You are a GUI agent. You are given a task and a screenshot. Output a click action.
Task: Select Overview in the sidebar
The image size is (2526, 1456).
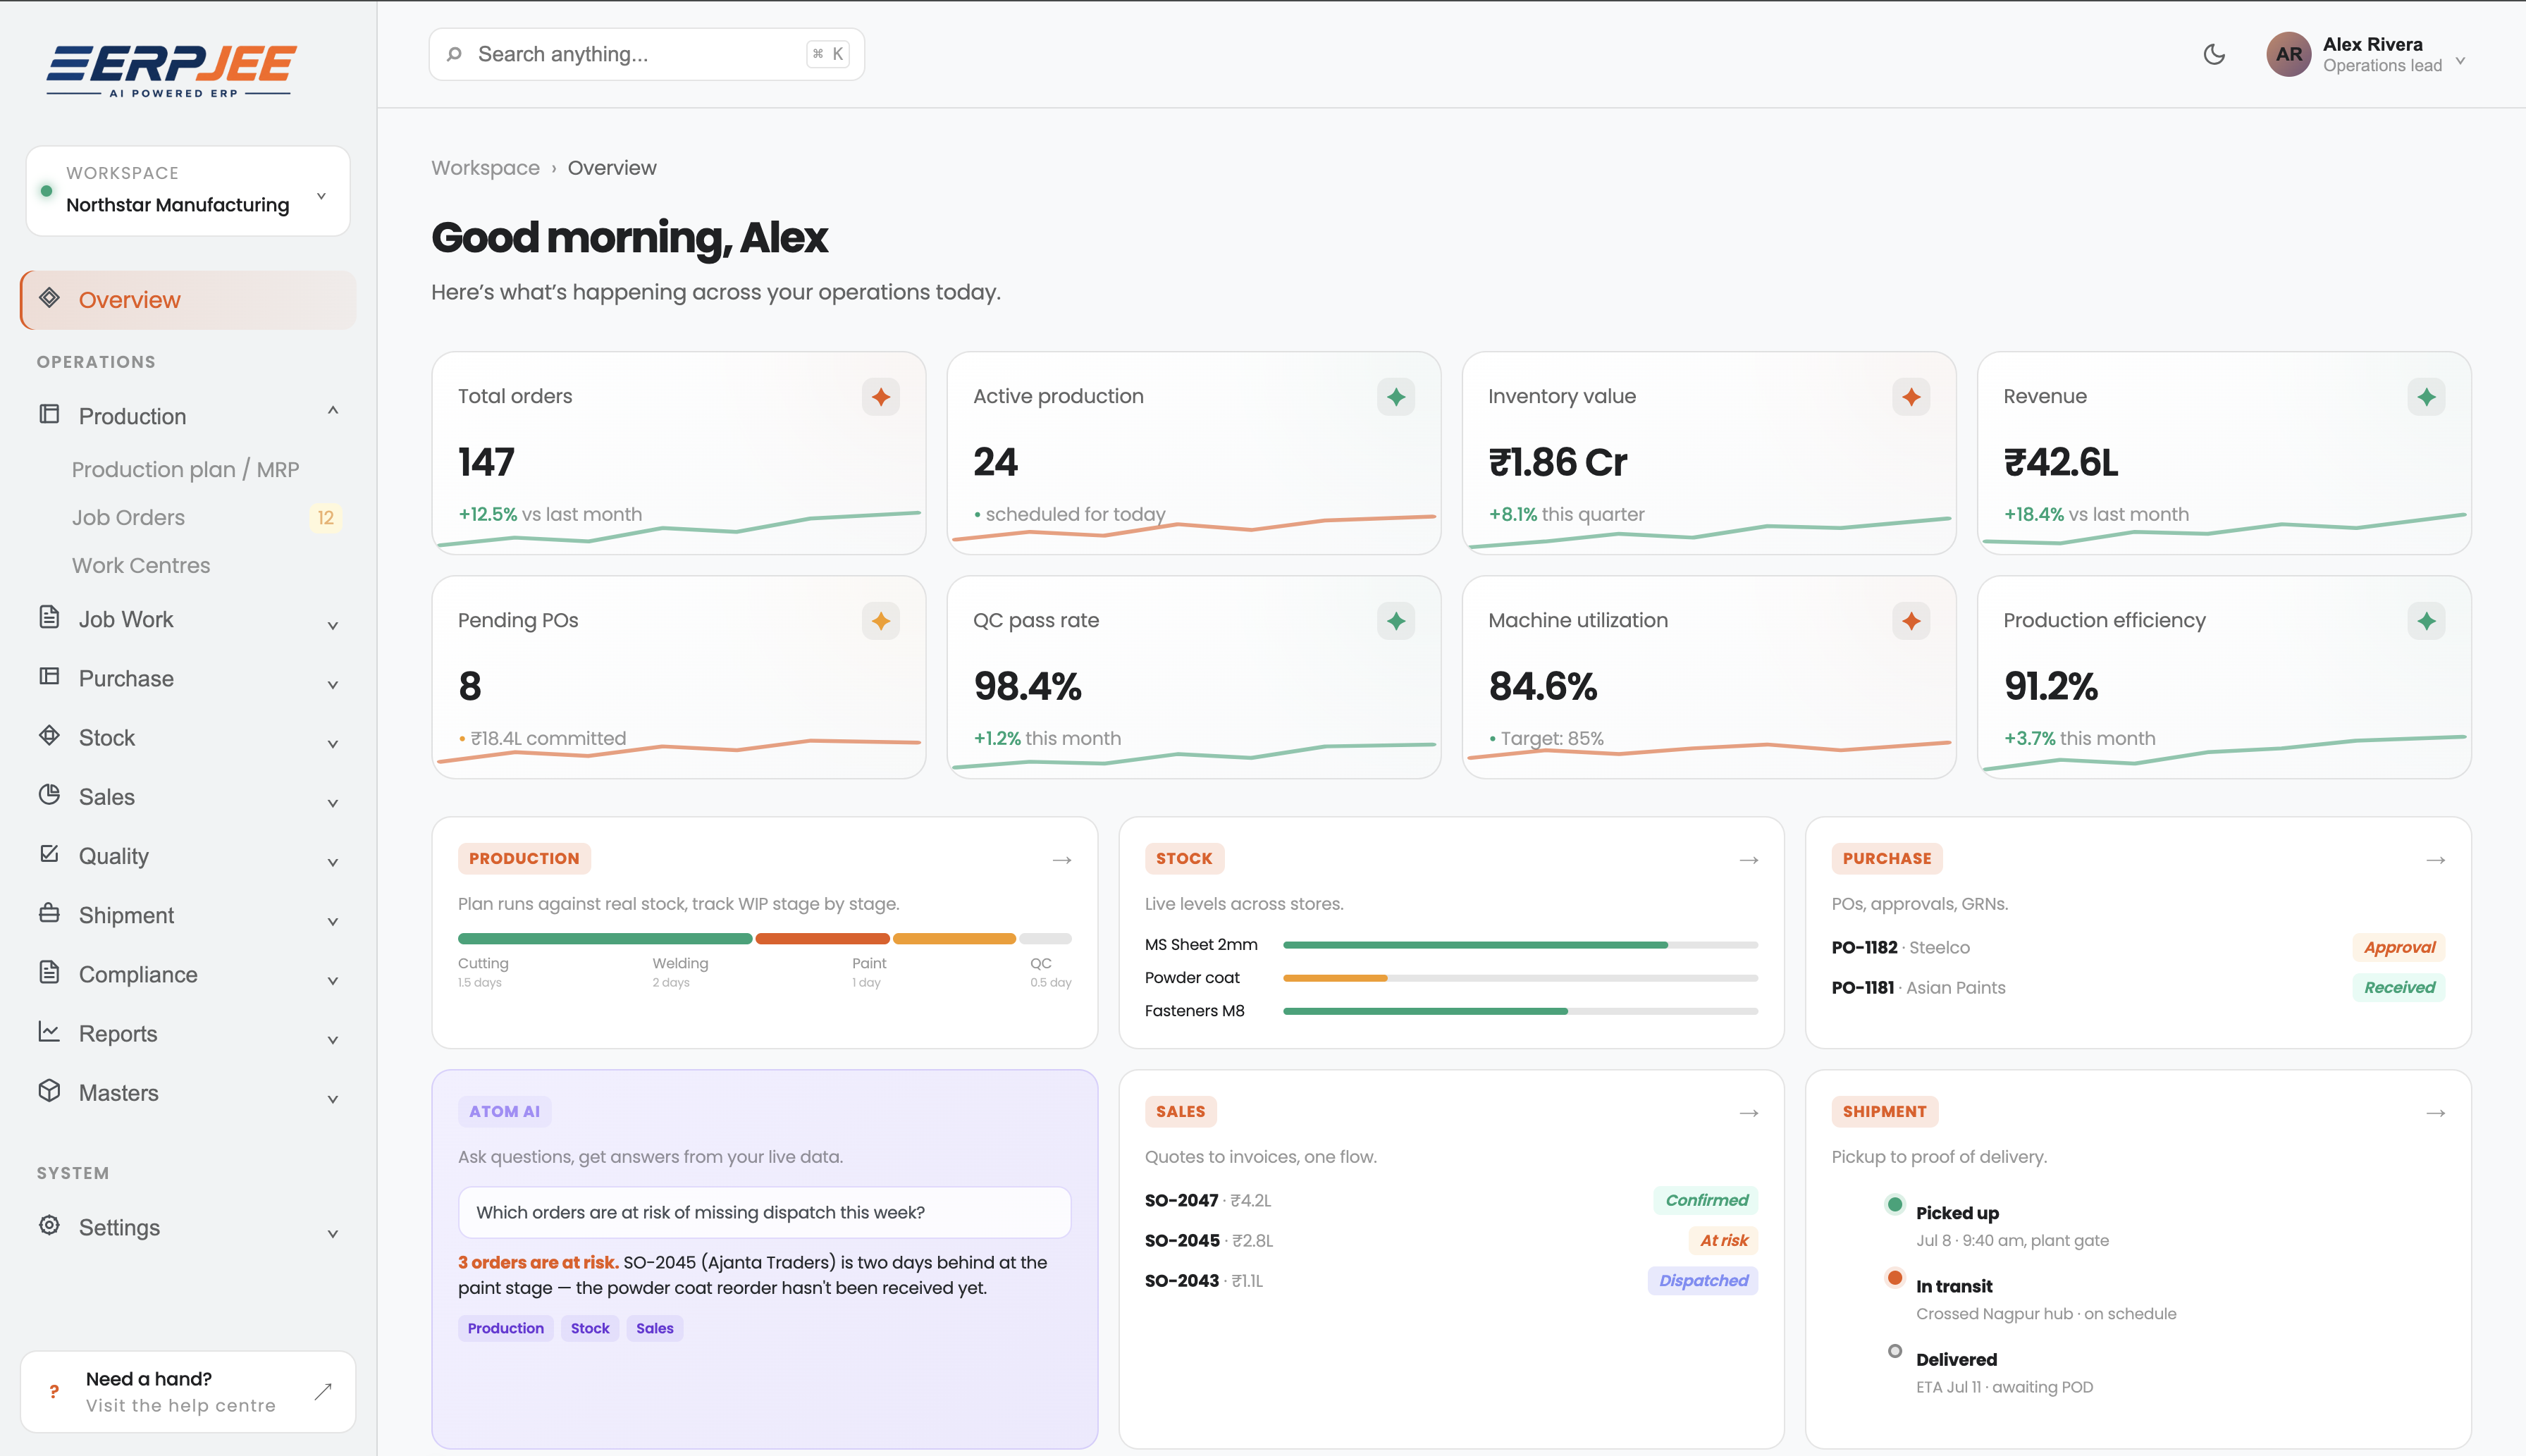pyautogui.click(x=188, y=300)
